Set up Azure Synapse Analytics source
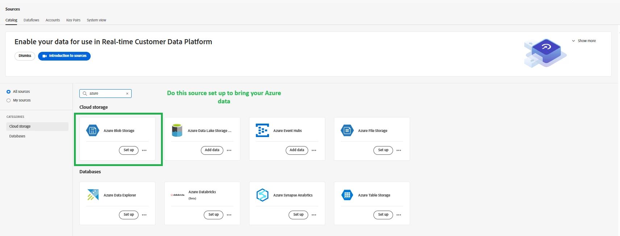 [298, 215]
